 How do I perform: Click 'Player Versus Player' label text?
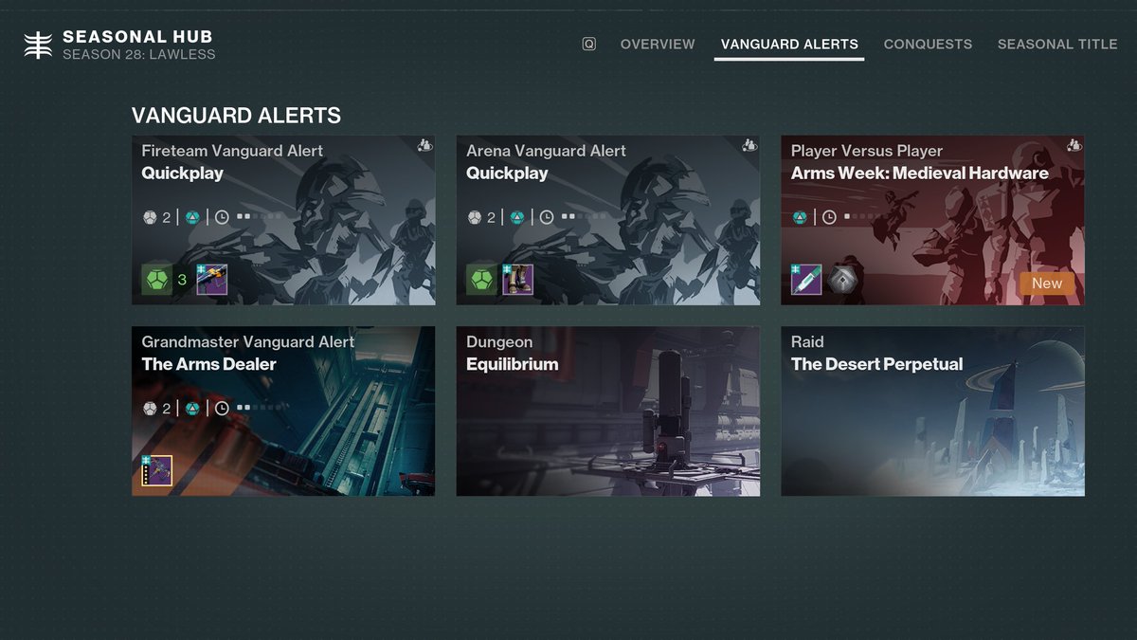867,151
